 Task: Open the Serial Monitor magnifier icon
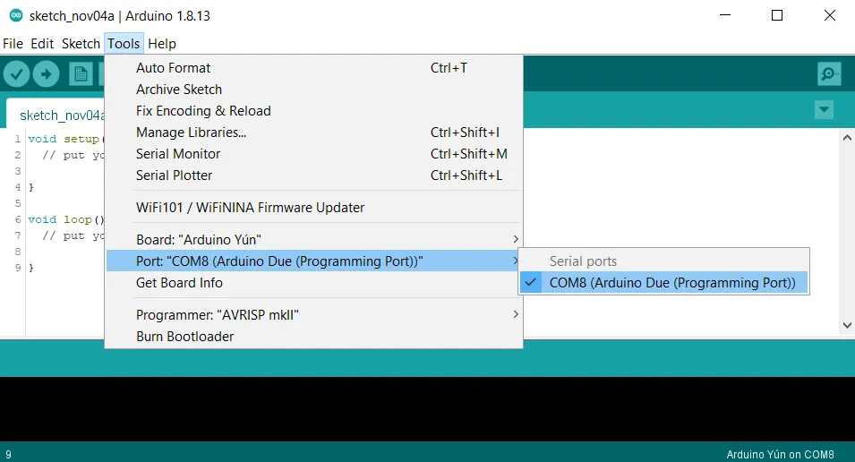[x=829, y=74]
